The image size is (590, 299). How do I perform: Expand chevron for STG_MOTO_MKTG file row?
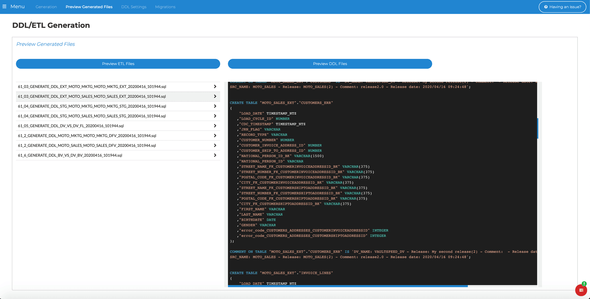pyautogui.click(x=215, y=106)
